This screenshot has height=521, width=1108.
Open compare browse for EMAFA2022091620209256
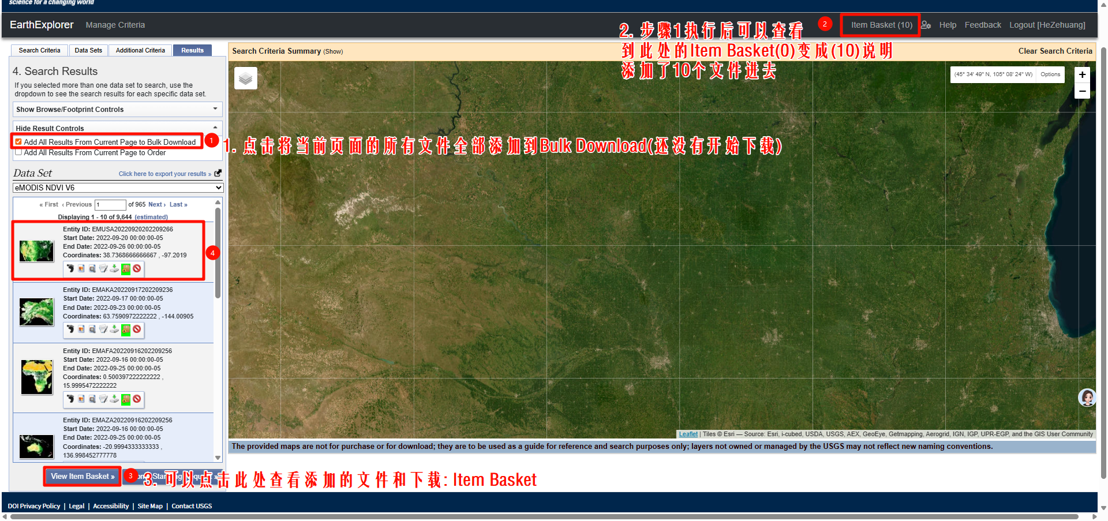point(92,399)
